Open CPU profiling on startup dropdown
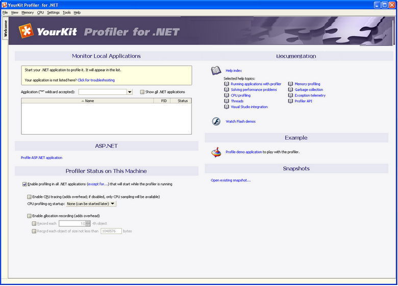The image size is (398, 286). pyautogui.click(x=91, y=203)
